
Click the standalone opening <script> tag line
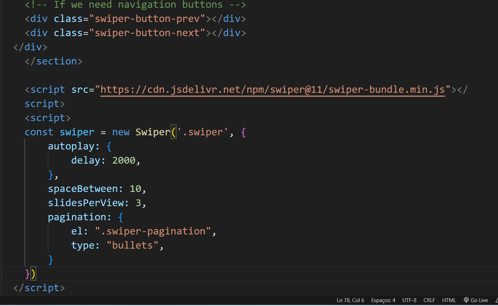[x=48, y=118]
